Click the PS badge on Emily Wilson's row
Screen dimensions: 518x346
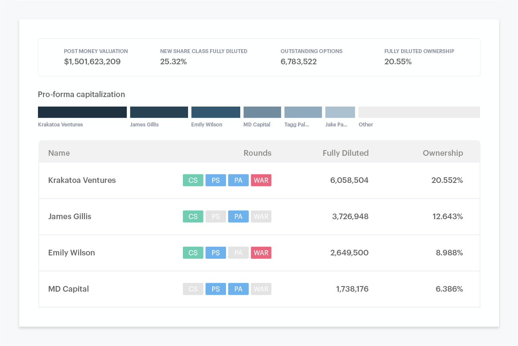(x=216, y=253)
